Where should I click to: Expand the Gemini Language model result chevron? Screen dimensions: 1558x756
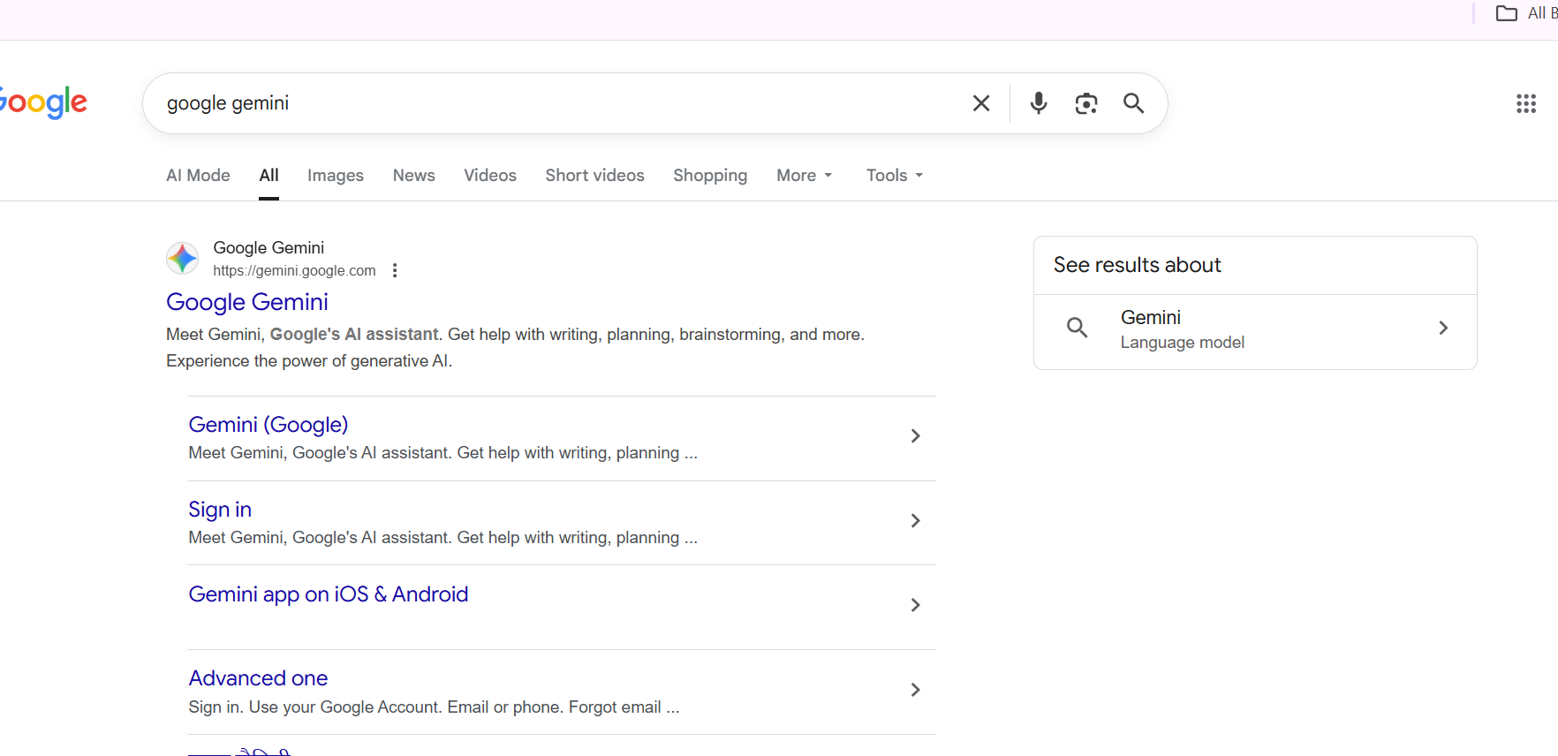tap(1443, 329)
